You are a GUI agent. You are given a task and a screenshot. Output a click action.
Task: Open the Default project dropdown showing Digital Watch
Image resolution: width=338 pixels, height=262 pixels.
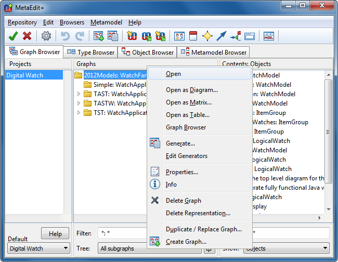[x=39, y=248]
